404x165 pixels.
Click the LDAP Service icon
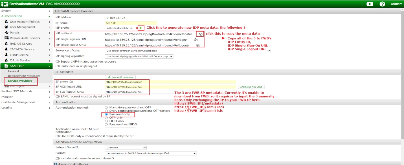click(6, 55)
